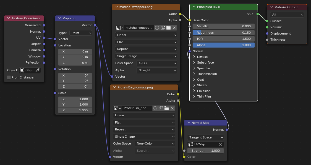Adjust the Metallic slider
The image size is (311, 165).
click(x=224, y=26)
